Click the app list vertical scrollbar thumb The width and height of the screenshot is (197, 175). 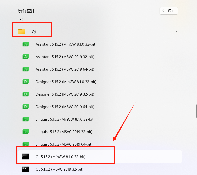coord(196,111)
